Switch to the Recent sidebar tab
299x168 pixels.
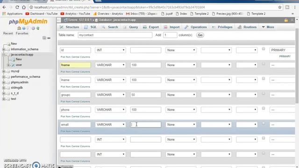(x=8, y=33)
